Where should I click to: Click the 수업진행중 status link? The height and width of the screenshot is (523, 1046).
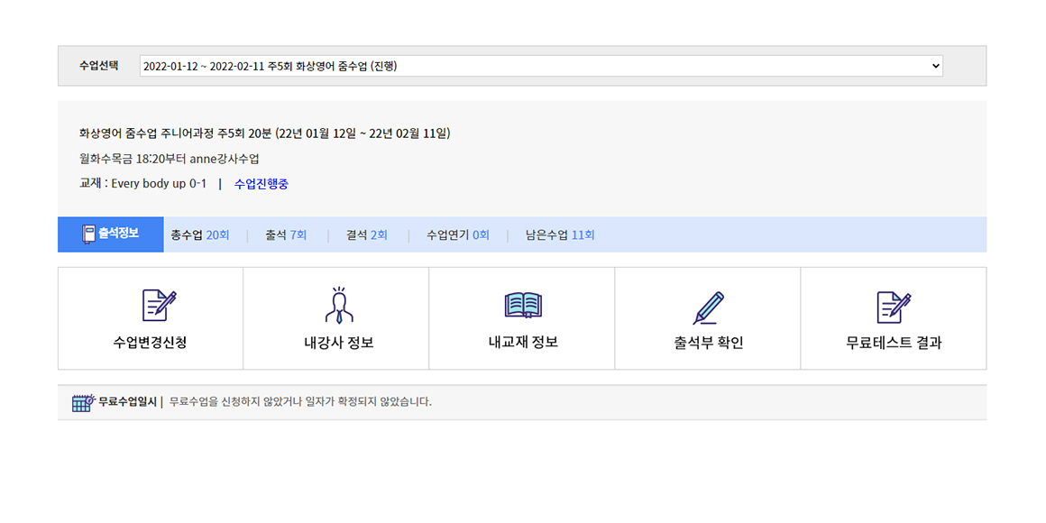pyautogui.click(x=261, y=184)
